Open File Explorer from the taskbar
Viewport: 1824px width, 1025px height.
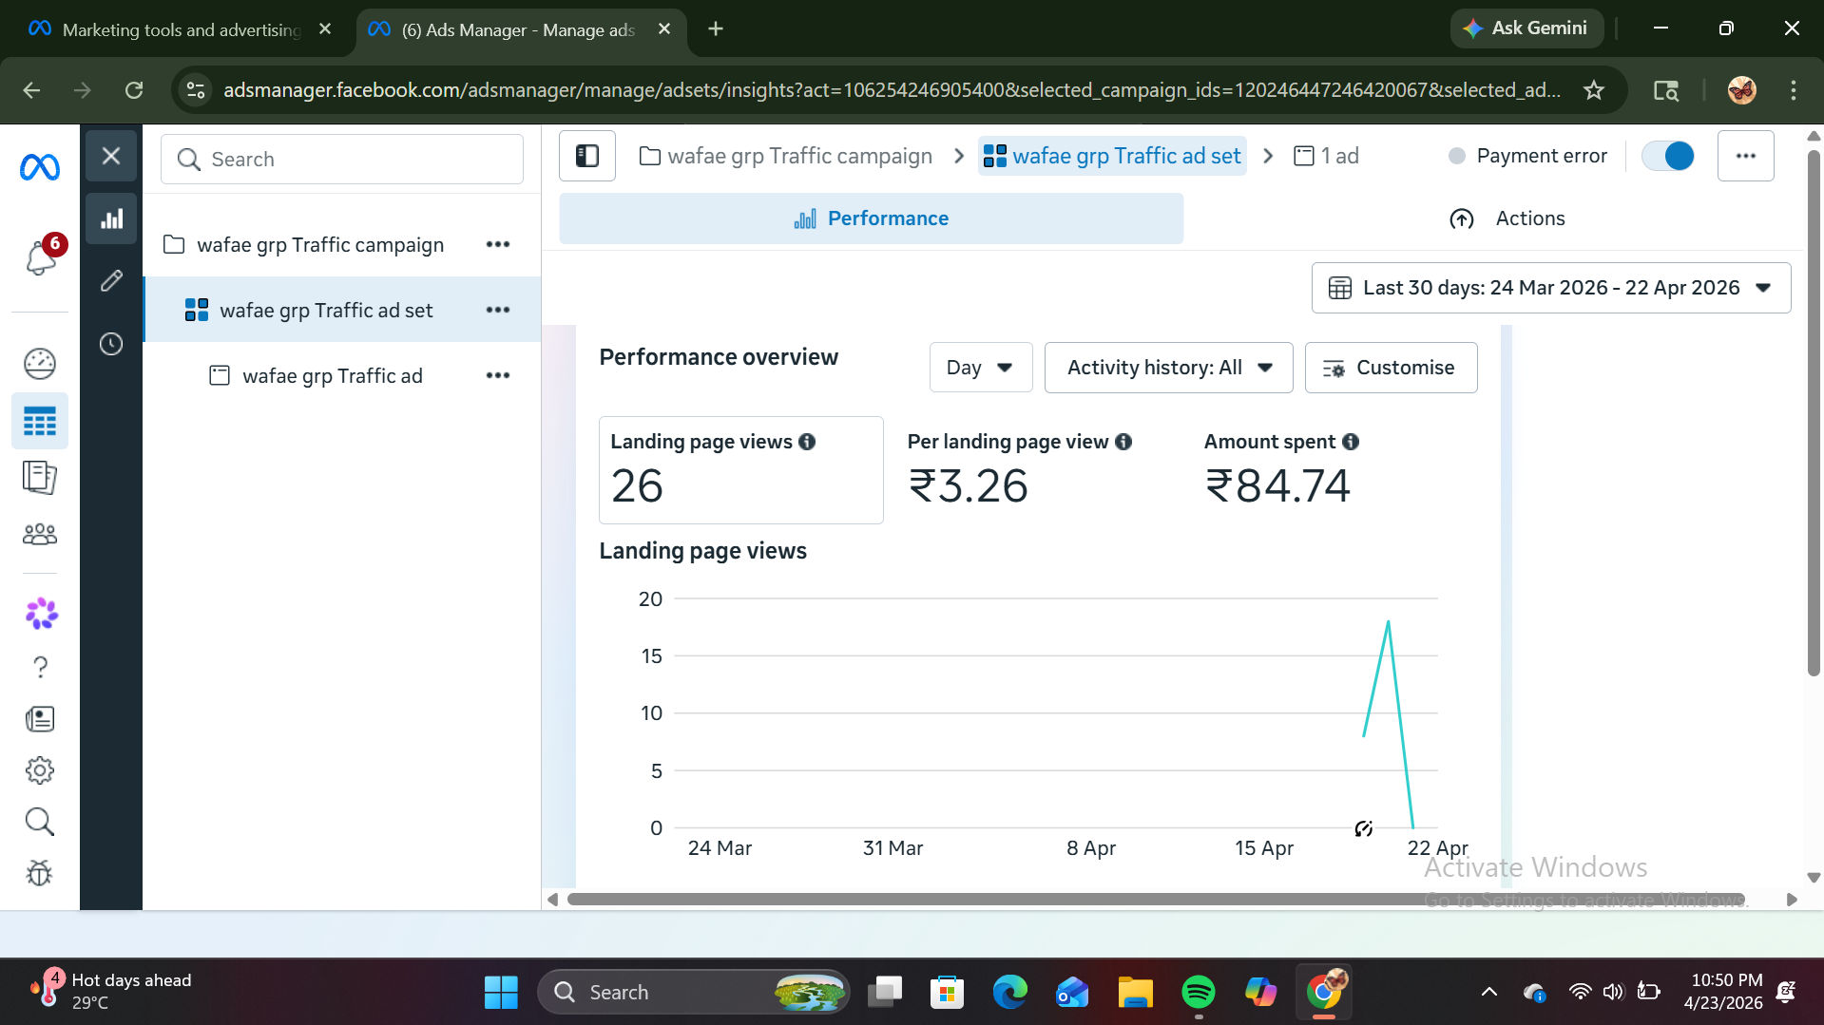coord(1135,993)
